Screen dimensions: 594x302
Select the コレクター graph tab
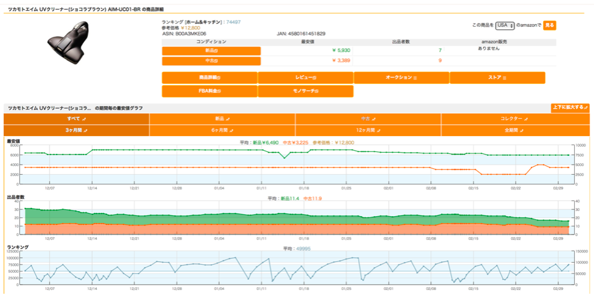516,119
